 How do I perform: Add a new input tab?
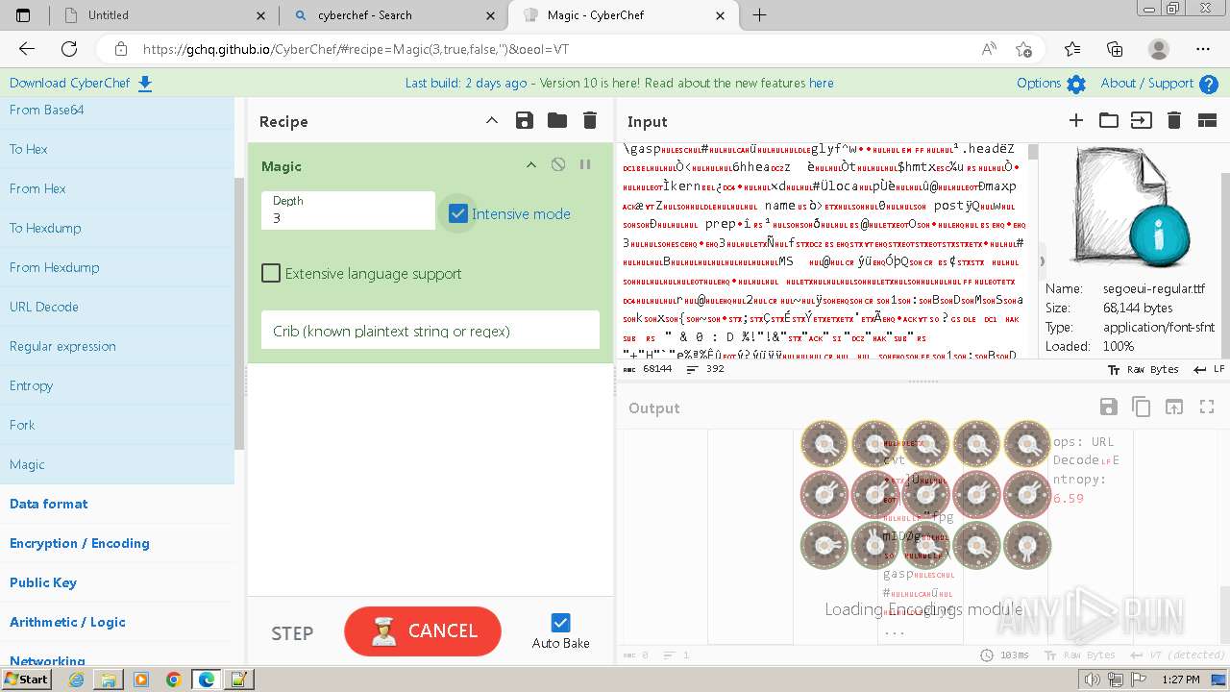pyautogui.click(x=1076, y=120)
